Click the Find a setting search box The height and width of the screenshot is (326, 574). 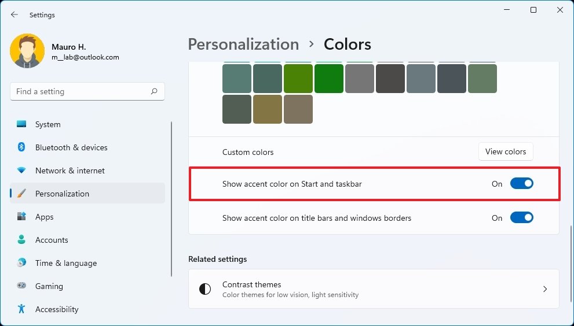87,91
